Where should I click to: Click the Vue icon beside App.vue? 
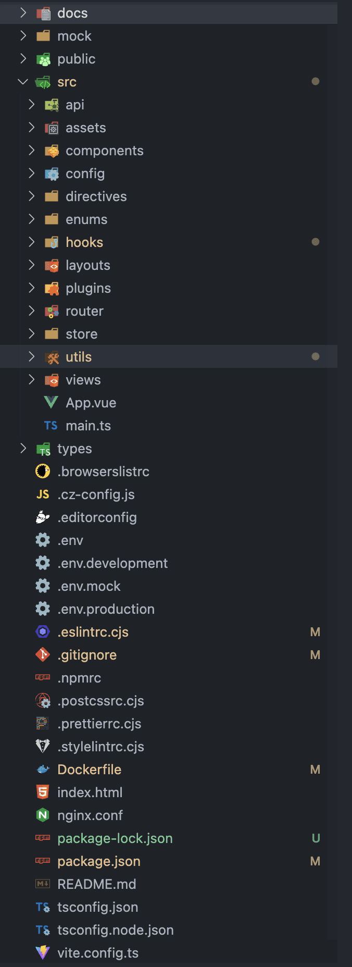pyautogui.click(x=51, y=402)
